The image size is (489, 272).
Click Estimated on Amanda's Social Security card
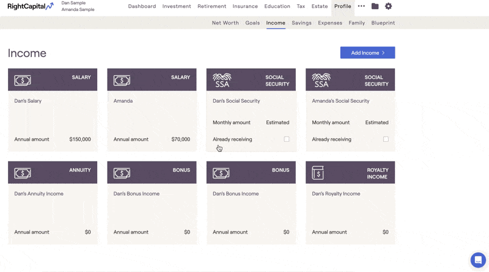coord(377,122)
